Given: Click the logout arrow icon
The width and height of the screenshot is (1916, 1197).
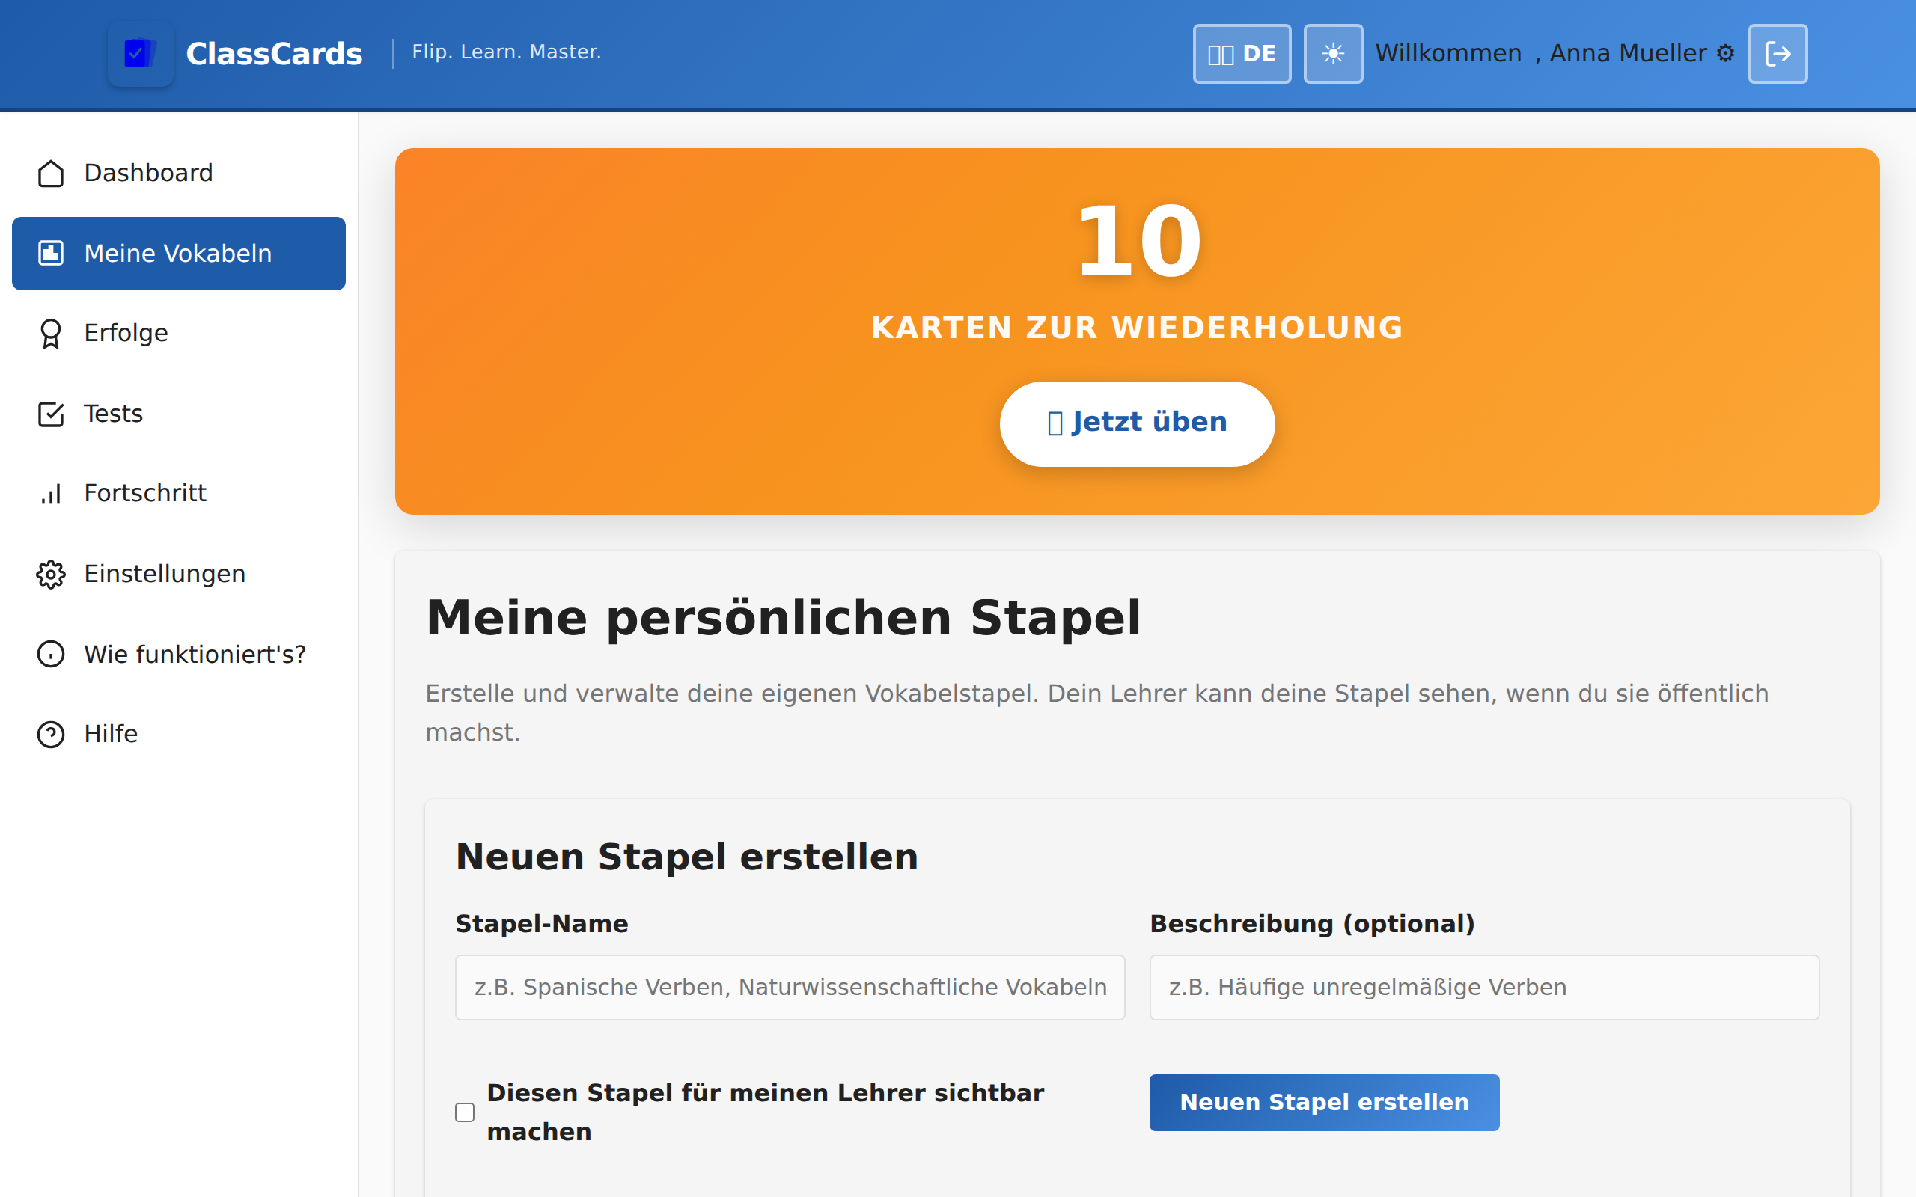Looking at the screenshot, I should [x=1778, y=54].
